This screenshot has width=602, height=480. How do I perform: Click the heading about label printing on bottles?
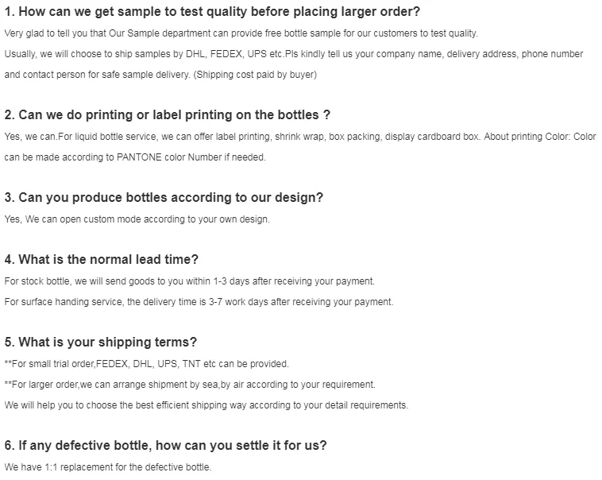(168, 115)
